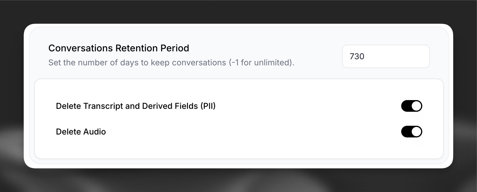
Task: Click the '(PII)' text in transcript label
Action: [208, 106]
